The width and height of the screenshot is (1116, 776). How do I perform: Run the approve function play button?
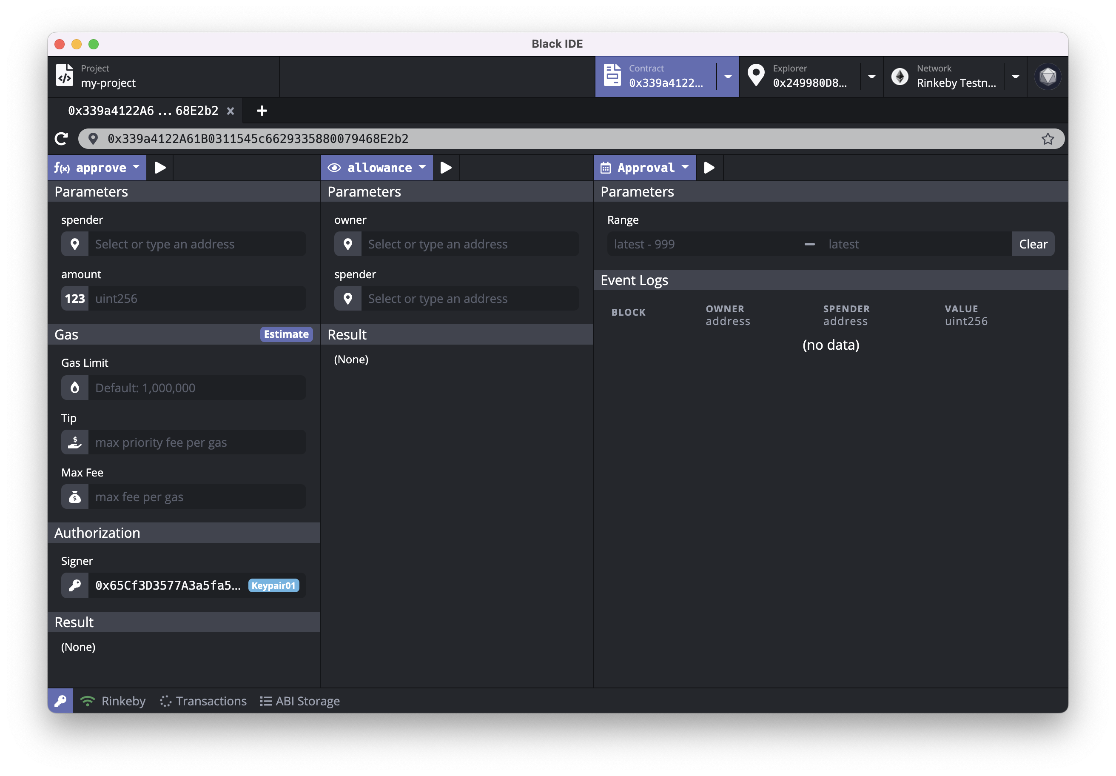click(160, 168)
